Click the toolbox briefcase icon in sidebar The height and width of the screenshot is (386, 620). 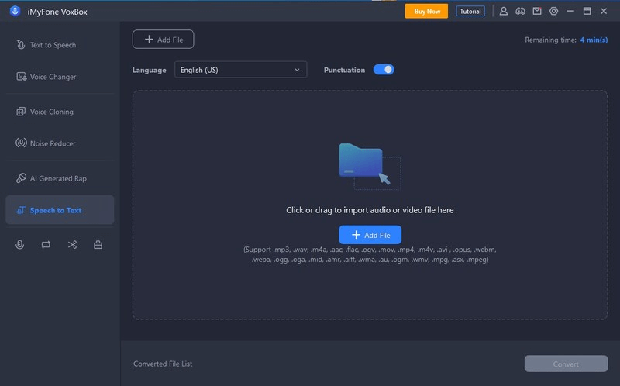point(98,245)
